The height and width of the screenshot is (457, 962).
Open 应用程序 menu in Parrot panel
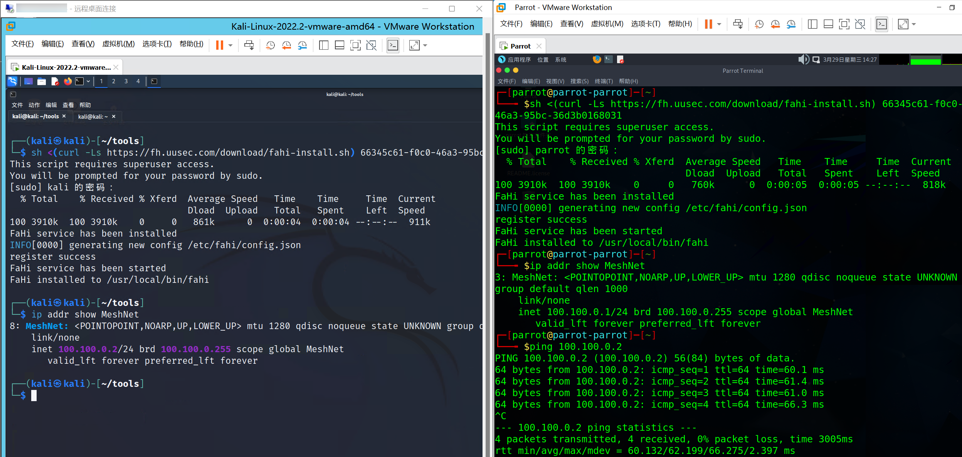519,59
